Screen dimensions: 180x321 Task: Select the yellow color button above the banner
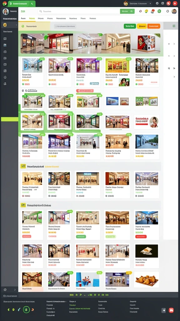(142, 26)
